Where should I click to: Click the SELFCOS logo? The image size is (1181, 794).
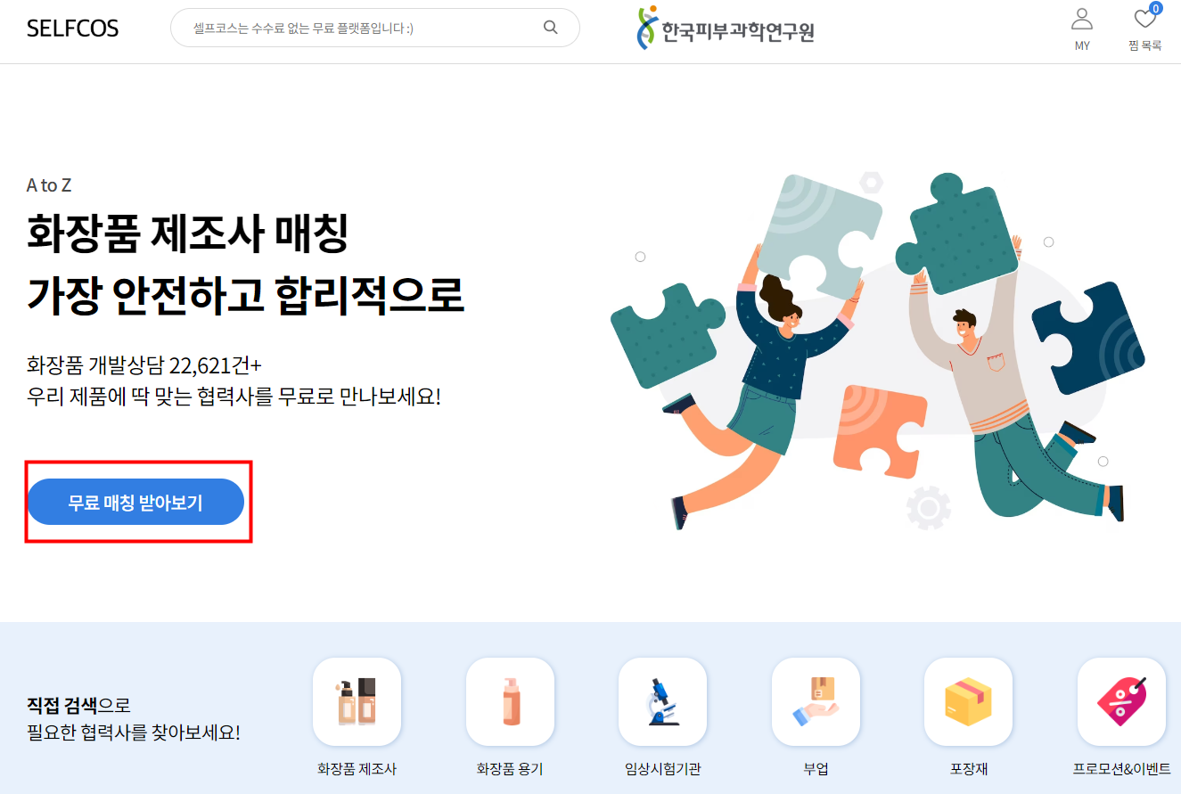point(73,28)
